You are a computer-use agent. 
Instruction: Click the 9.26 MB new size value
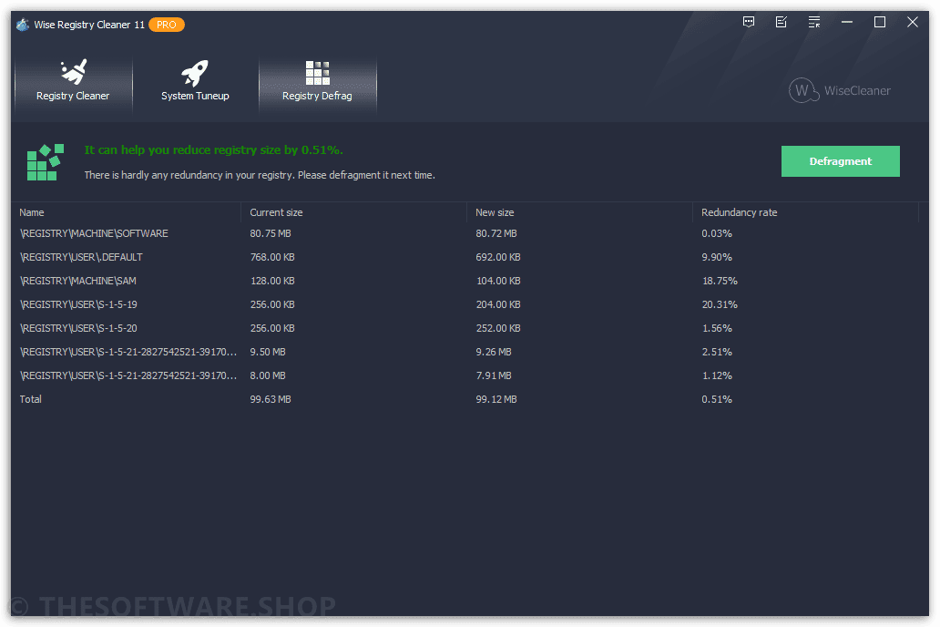[494, 352]
